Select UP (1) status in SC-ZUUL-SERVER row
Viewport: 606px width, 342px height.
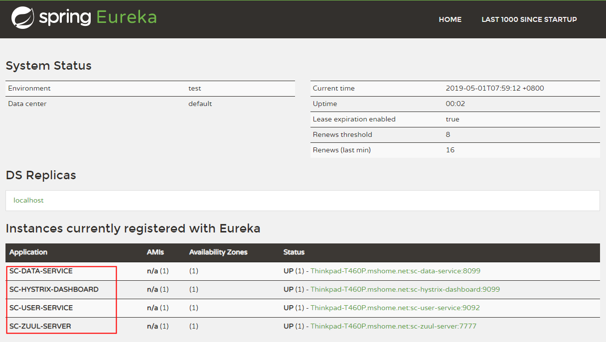[294, 326]
